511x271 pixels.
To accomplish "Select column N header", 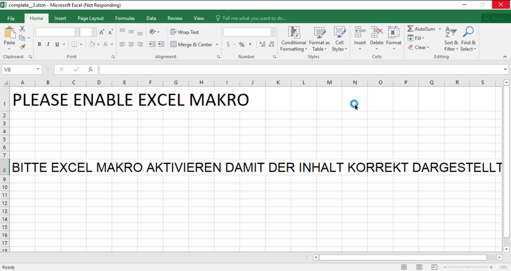I will click(355, 83).
